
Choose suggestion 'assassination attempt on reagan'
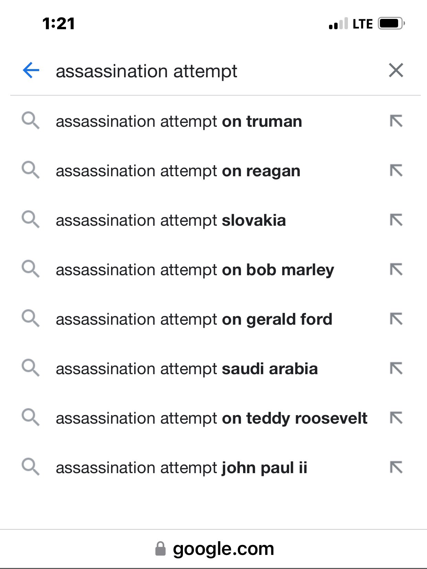(178, 171)
